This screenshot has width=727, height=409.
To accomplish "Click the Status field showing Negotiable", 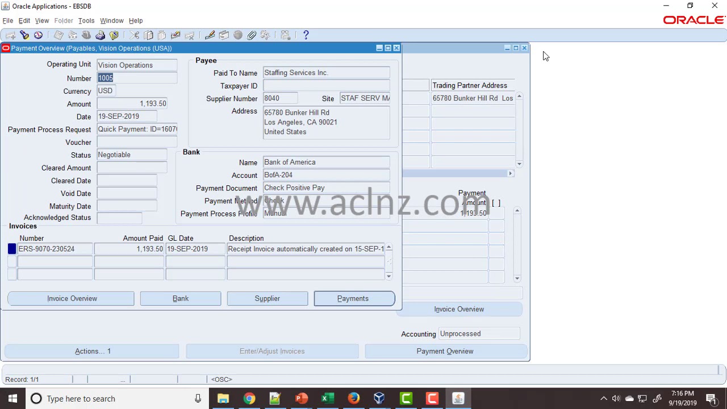I will (132, 155).
